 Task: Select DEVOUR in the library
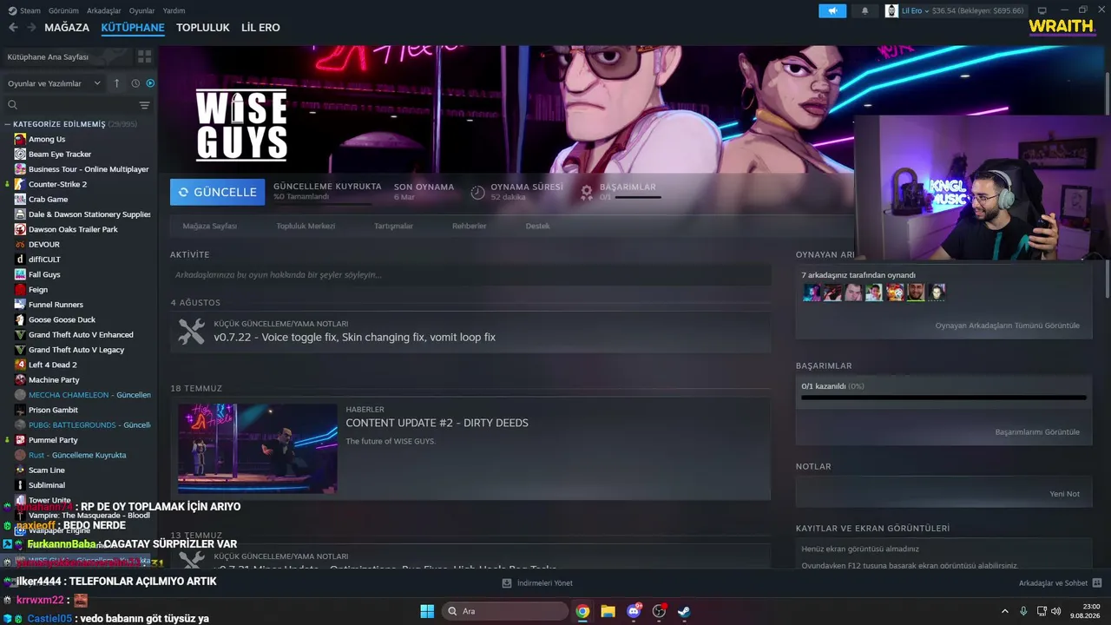[x=43, y=245]
